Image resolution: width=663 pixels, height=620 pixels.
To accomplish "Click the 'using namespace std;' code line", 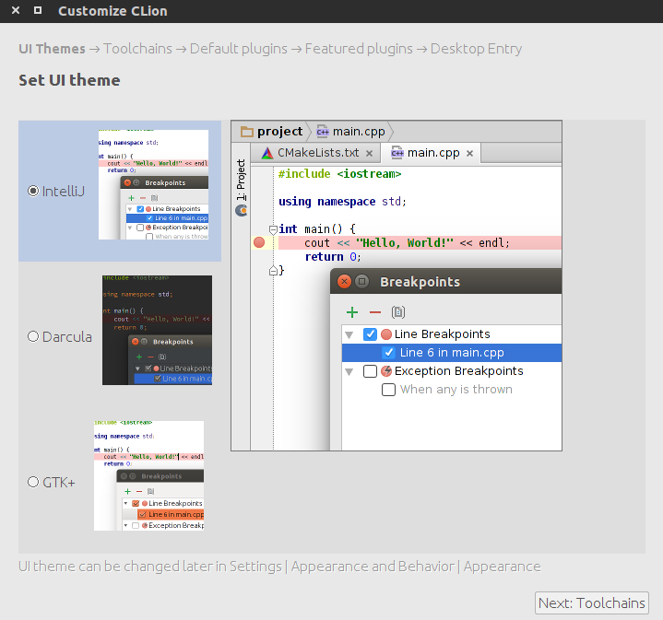I will point(342,202).
